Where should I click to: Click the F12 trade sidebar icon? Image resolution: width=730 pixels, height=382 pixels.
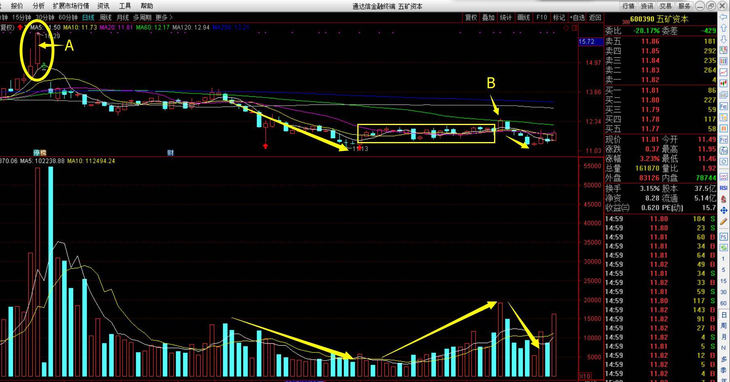(723, 140)
